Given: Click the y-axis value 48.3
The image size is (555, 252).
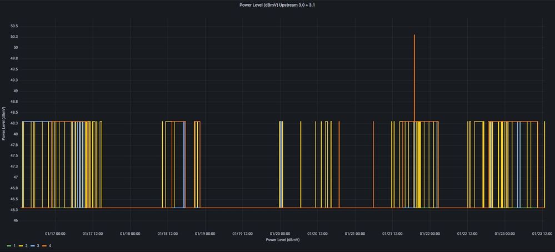Looking at the screenshot, I should (x=14, y=123).
